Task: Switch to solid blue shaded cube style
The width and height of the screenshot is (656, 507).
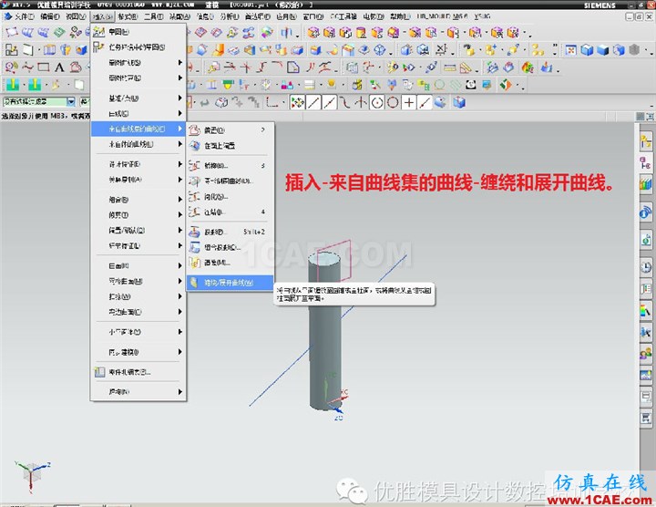Action: (x=602, y=50)
